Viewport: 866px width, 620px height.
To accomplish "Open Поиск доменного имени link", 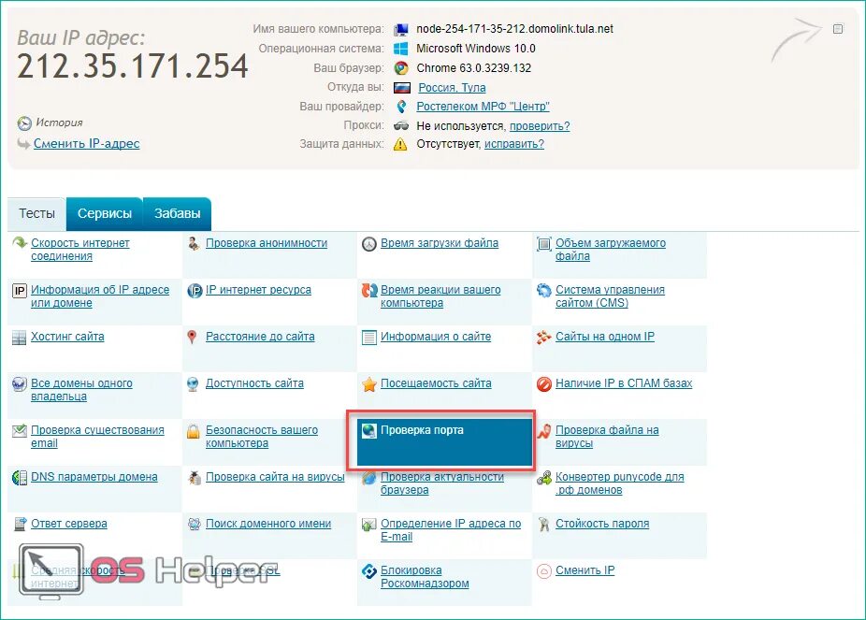I will tap(268, 524).
